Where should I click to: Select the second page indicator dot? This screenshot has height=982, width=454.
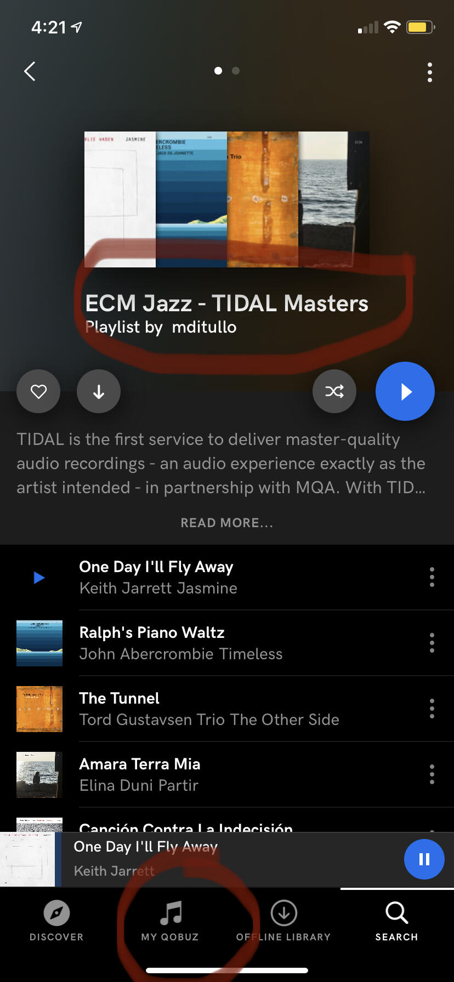(236, 71)
